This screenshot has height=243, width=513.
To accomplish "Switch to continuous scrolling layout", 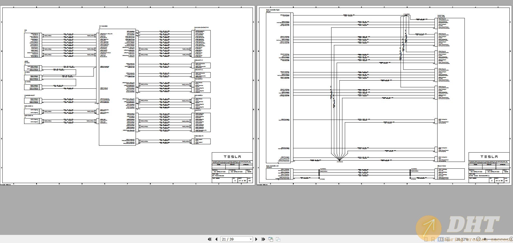I will [433, 239].
